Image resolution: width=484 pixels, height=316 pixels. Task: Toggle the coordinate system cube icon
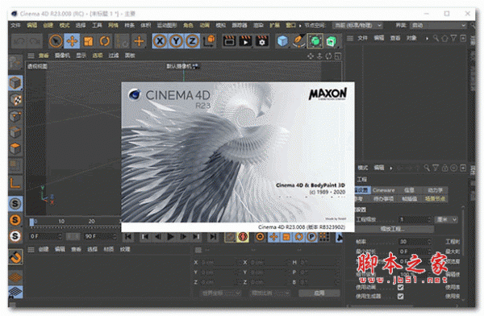(x=209, y=41)
